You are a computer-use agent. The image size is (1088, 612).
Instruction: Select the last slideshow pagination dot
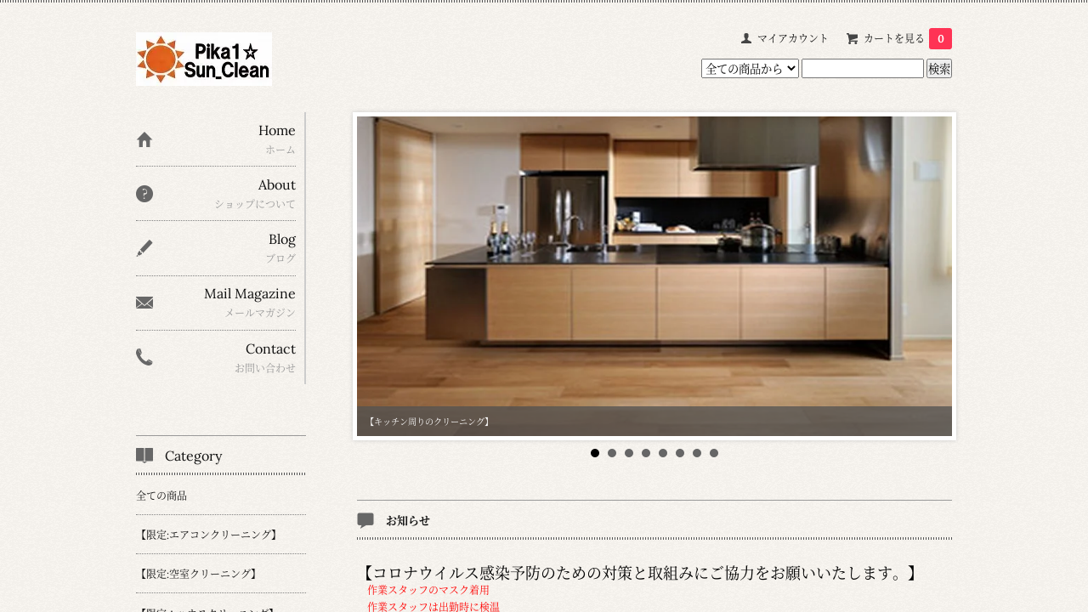(x=714, y=453)
